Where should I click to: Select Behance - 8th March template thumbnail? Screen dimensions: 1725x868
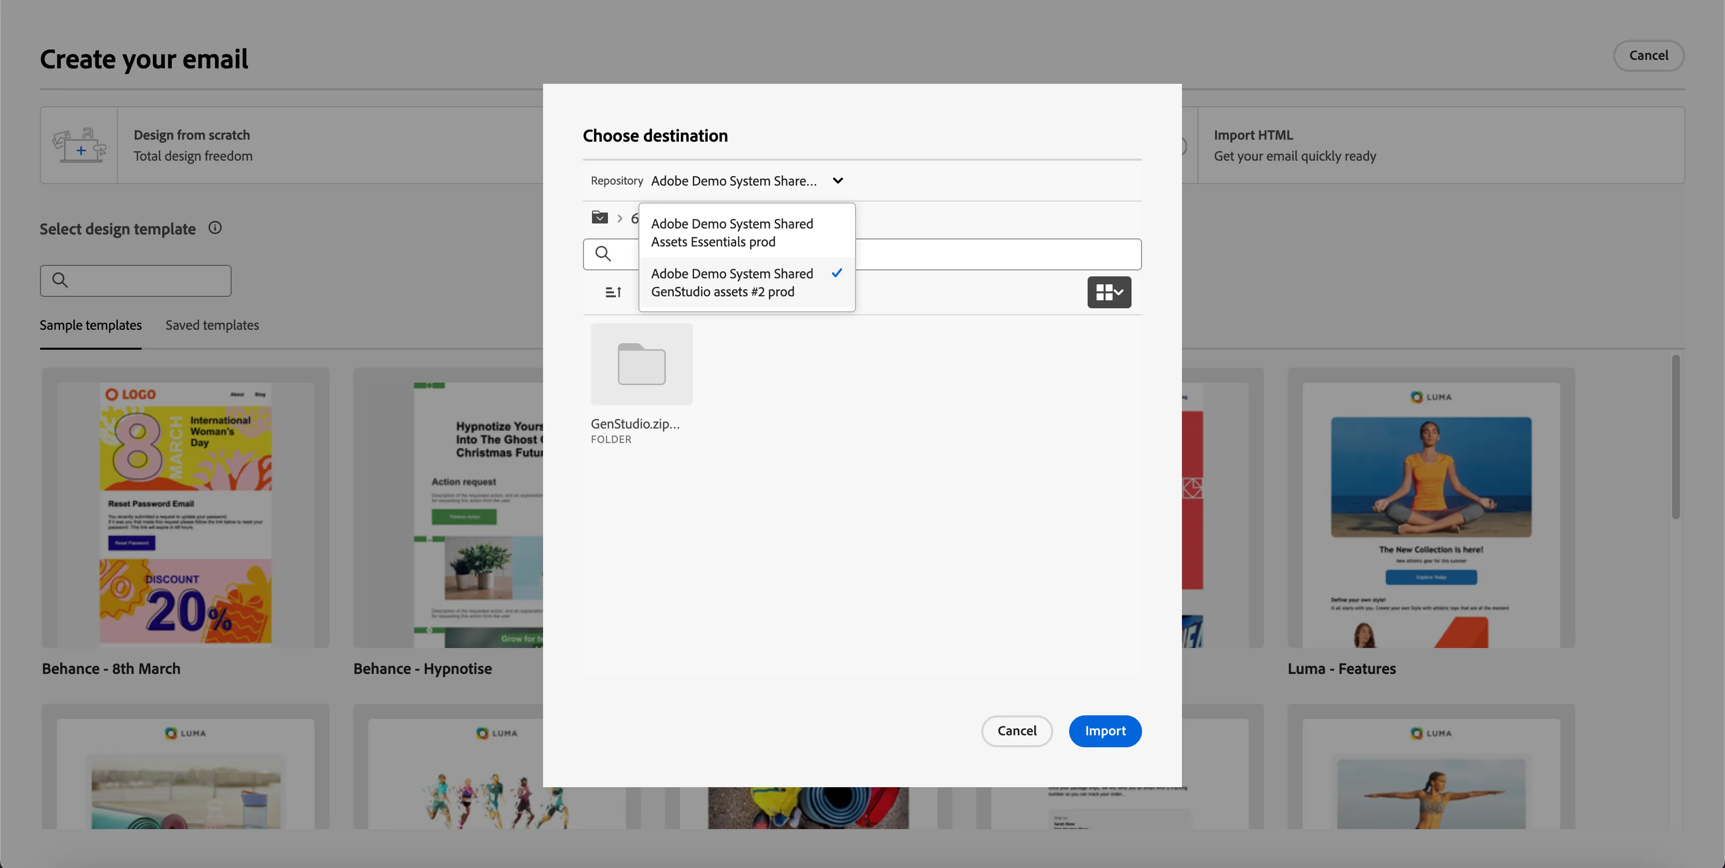coord(186,508)
